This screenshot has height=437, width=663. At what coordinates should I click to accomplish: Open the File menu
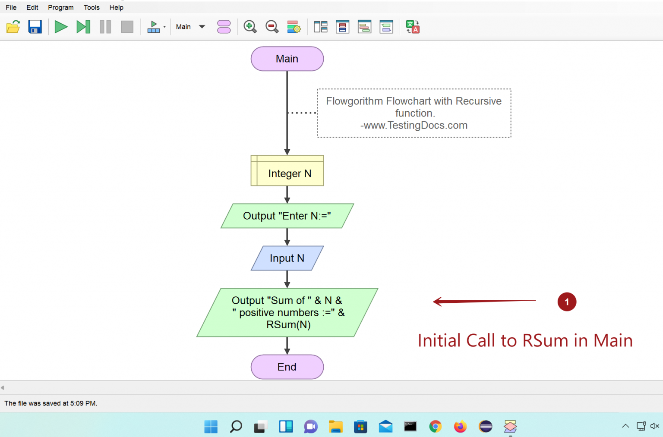[11, 7]
